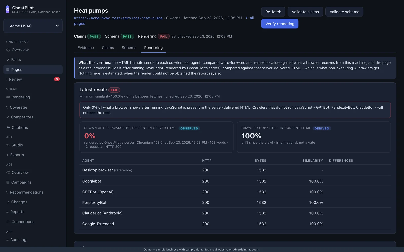Viewport: 404px width, 252px height.
Task: Click the Review exclamation icon
Action: [x=7, y=79]
